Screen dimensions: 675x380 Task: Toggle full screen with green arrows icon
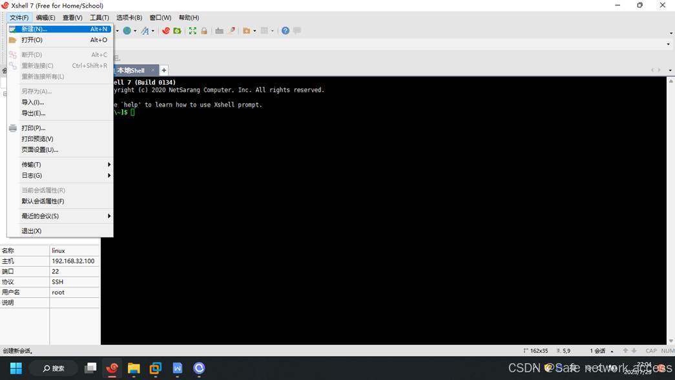point(192,30)
